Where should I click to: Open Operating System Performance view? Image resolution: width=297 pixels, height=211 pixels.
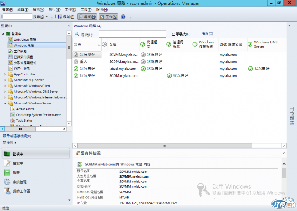tap(38, 115)
